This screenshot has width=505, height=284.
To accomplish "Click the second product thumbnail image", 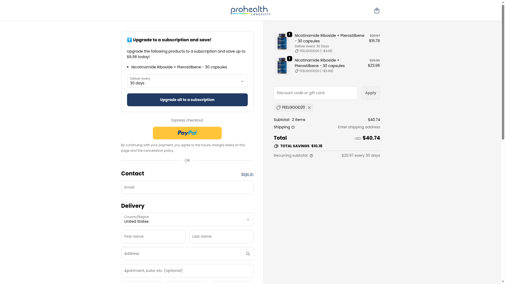I will pos(282,66).
